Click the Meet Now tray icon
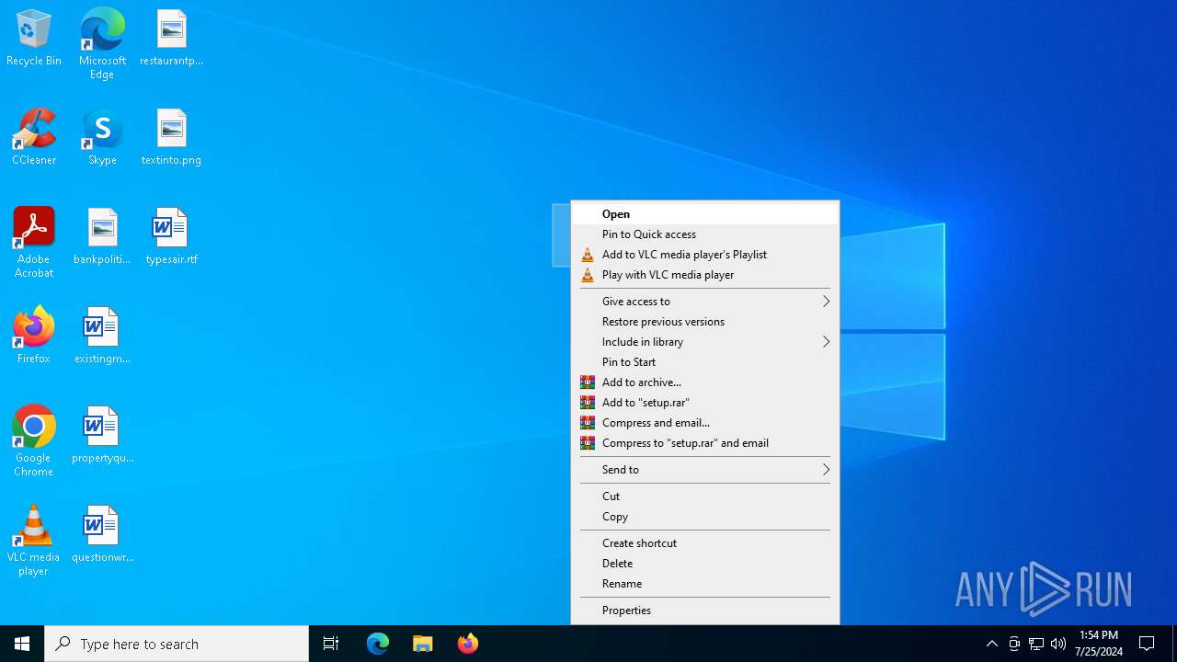This screenshot has height=662, width=1177. 1014,644
